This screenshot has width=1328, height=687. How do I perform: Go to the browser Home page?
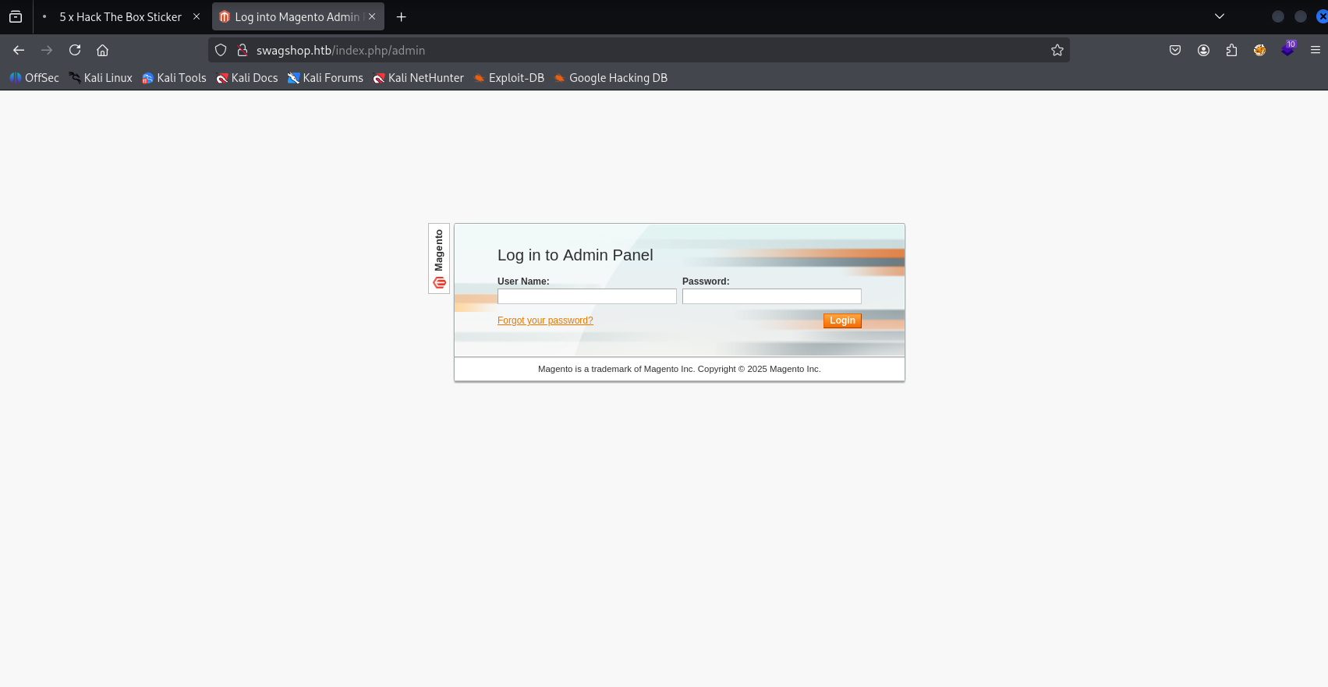(x=102, y=50)
